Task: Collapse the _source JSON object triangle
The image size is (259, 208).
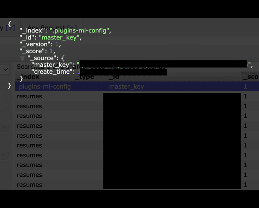Action: coord(22,58)
